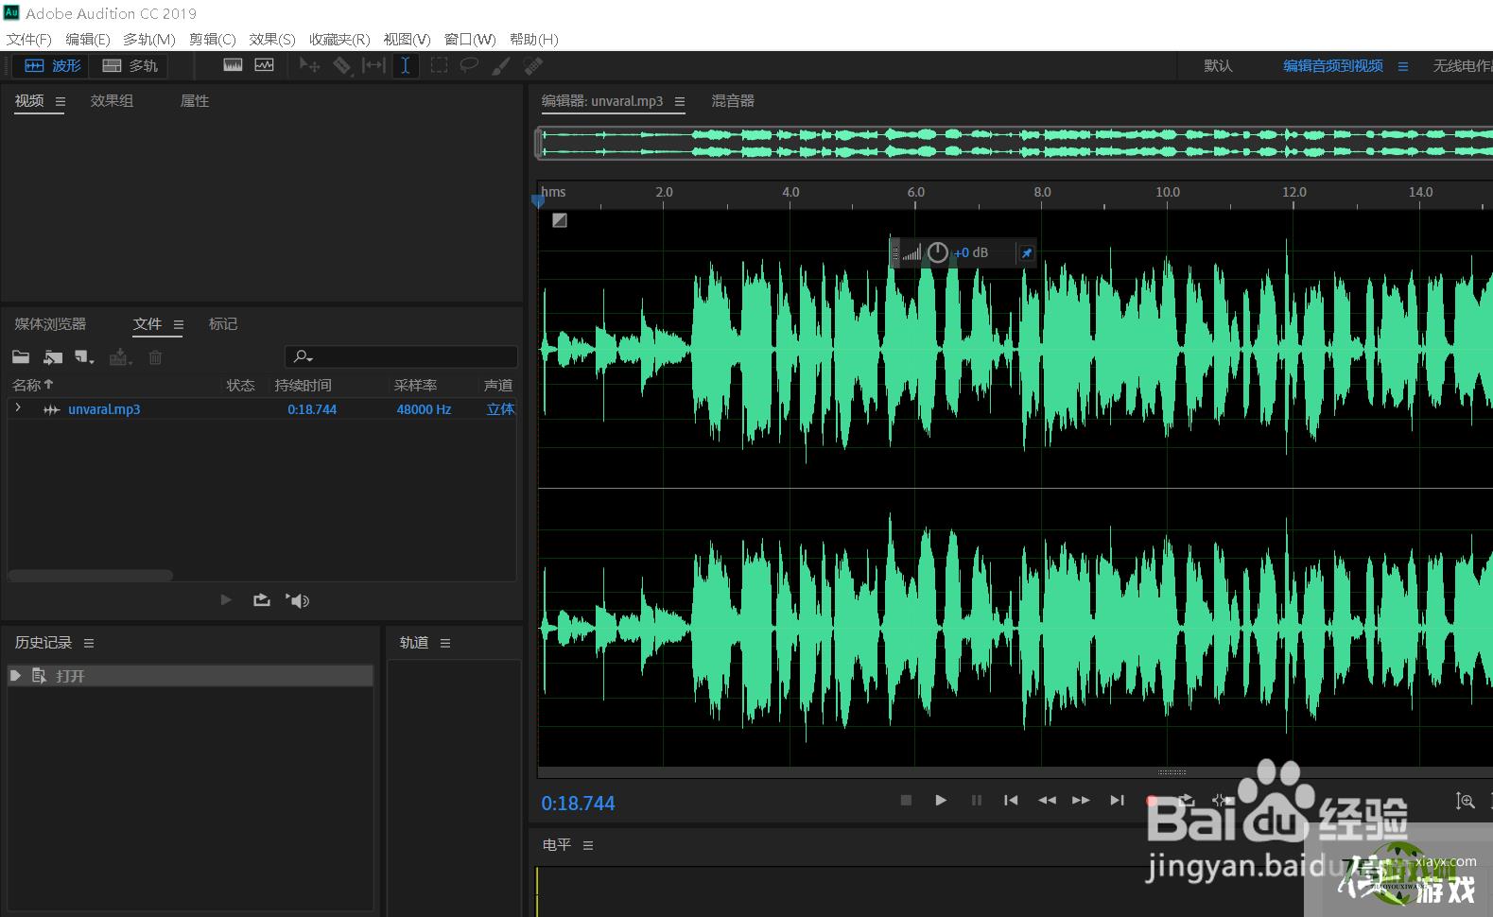
Task: Click the Fast Forward button
Action: (1081, 800)
